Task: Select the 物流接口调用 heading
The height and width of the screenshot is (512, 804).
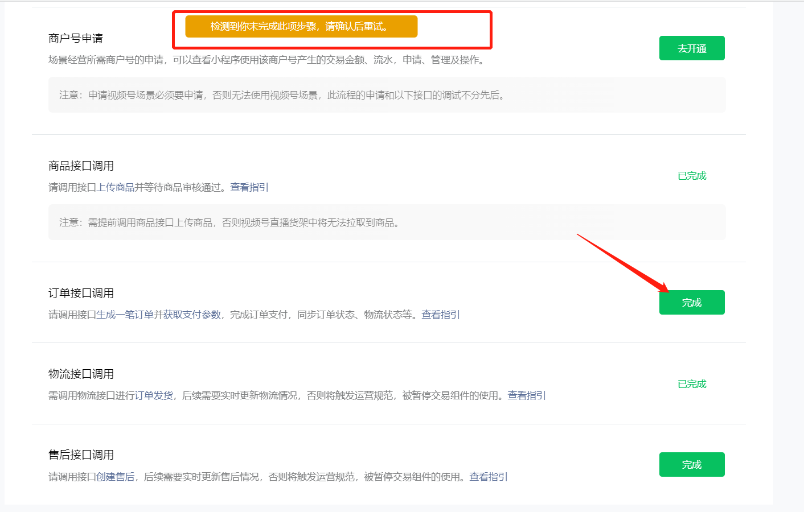Action: tap(81, 374)
